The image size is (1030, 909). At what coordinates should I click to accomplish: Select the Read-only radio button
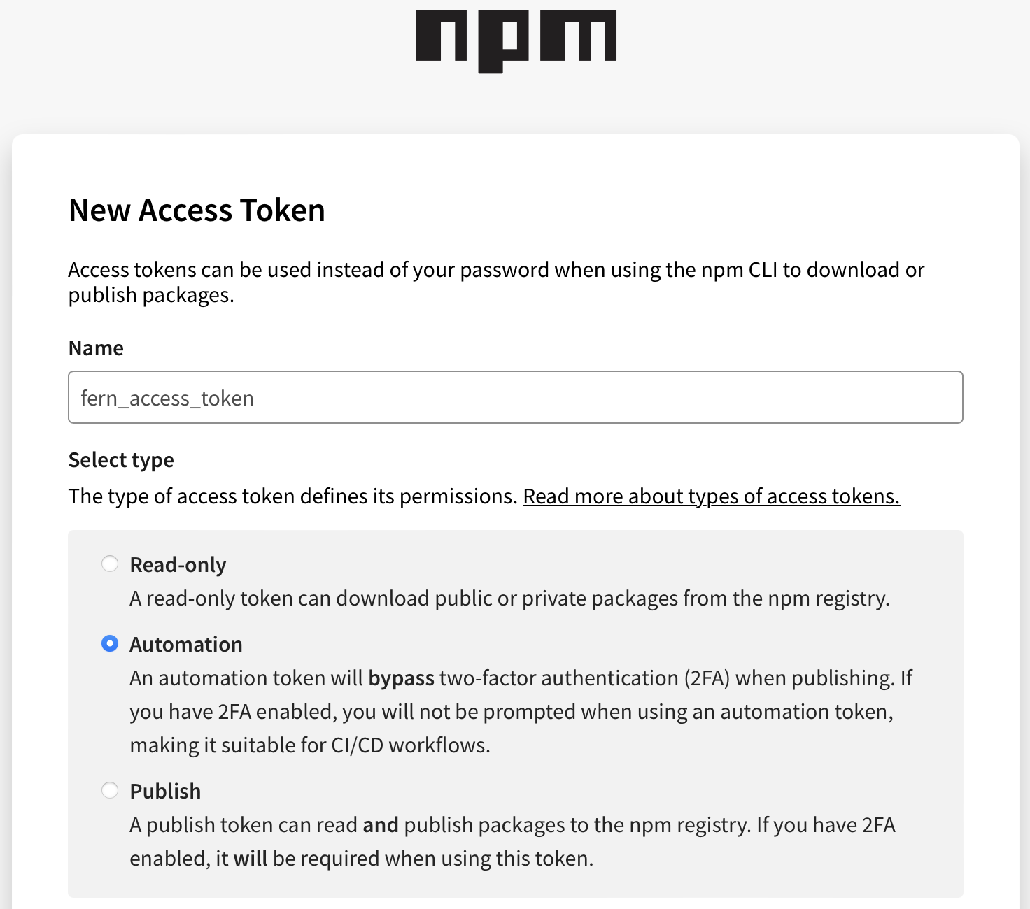(x=110, y=564)
